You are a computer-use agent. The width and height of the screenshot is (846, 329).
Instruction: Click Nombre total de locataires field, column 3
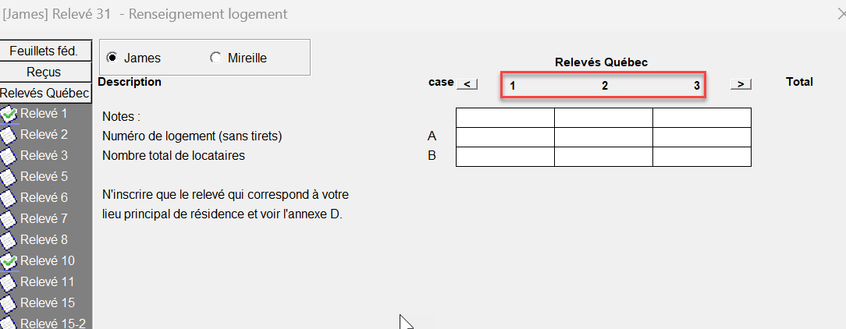coord(702,157)
